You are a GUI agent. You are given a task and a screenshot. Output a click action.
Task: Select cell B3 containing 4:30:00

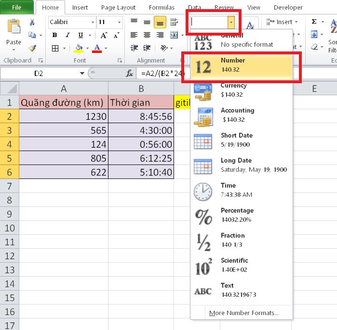pyautogui.click(x=141, y=130)
